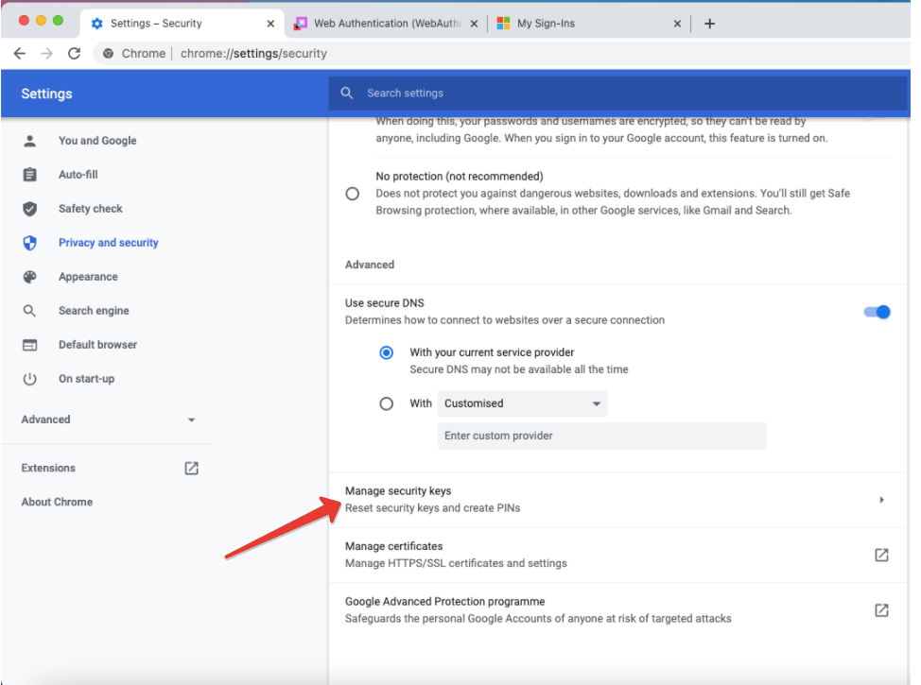The image size is (921, 685).
Task: Click the new tab plus icon
Action: tap(709, 24)
